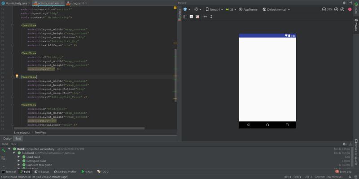Click the view options columns icon in preview
The image size is (359, 179).
[185, 17]
